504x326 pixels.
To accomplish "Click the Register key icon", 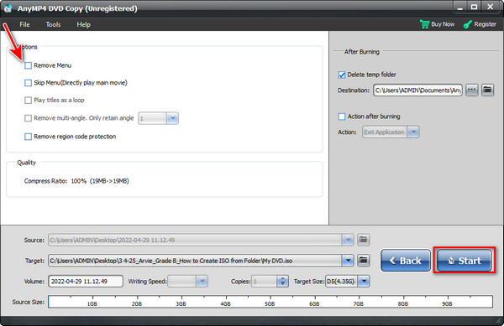I will click(x=467, y=24).
